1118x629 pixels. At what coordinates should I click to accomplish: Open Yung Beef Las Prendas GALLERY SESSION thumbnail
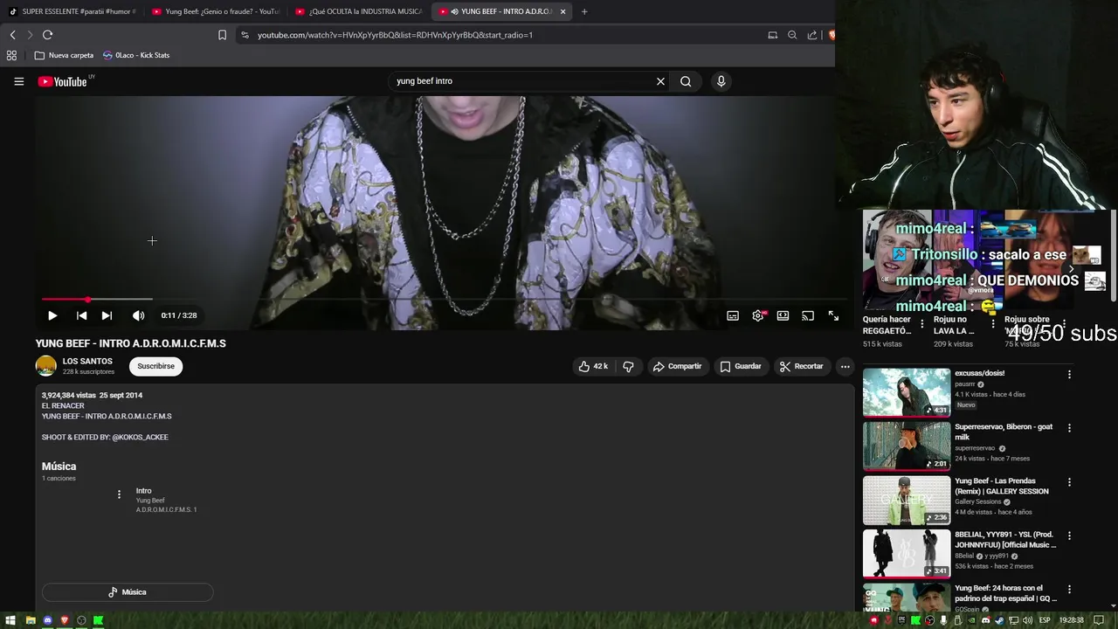(x=907, y=500)
